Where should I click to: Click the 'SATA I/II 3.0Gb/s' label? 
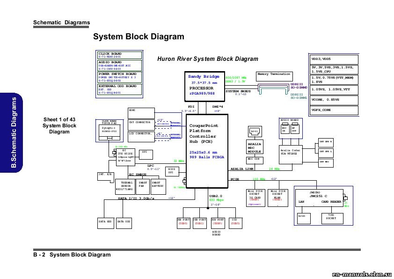coord(136,198)
